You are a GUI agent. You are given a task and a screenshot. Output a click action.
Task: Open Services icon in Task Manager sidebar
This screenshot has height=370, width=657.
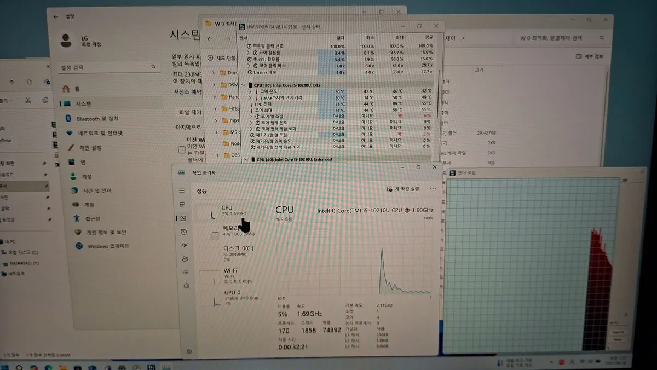tap(186, 286)
